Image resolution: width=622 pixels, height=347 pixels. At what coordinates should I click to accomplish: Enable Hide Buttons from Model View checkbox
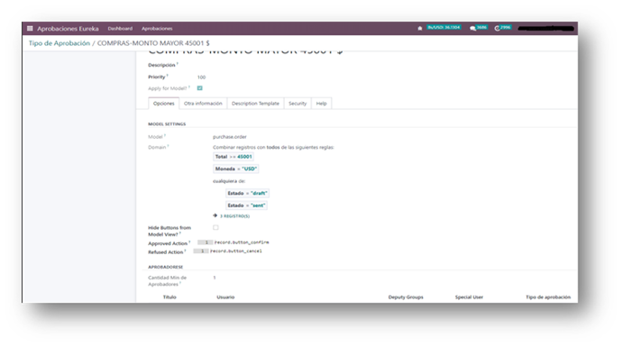point(215,228)
